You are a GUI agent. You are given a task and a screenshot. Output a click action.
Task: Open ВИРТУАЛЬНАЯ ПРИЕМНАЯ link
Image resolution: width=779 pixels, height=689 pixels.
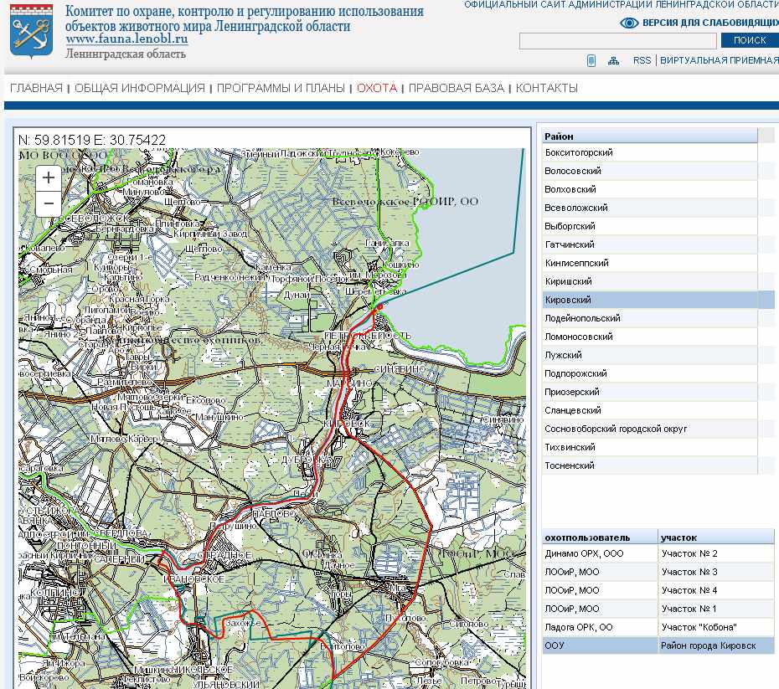coord(719,60)
